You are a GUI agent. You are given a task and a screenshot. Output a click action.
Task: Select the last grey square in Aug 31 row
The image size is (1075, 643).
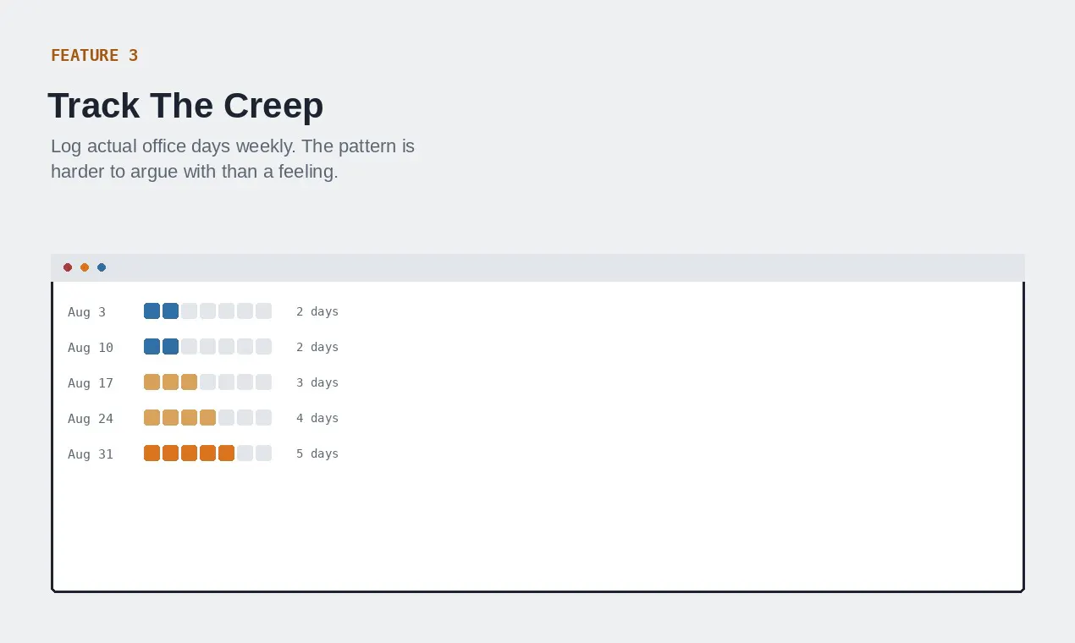(x=264, y=453)
